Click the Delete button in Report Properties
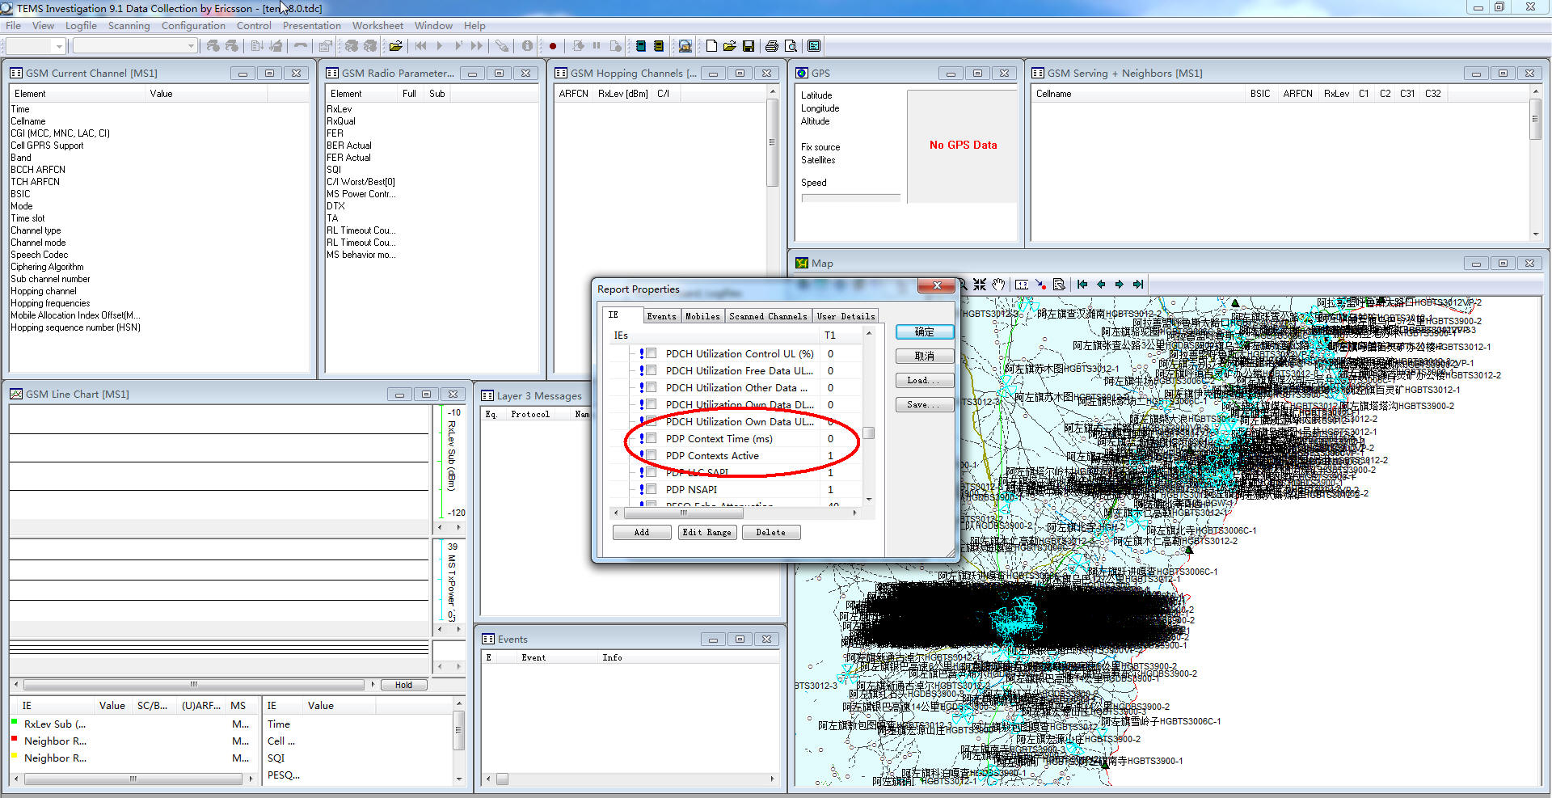Image resolution: width=1552 pixels, height=798 pixels. click(x=771, y=532)
